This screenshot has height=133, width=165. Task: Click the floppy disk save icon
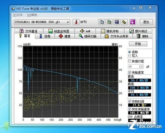point(116,22)
